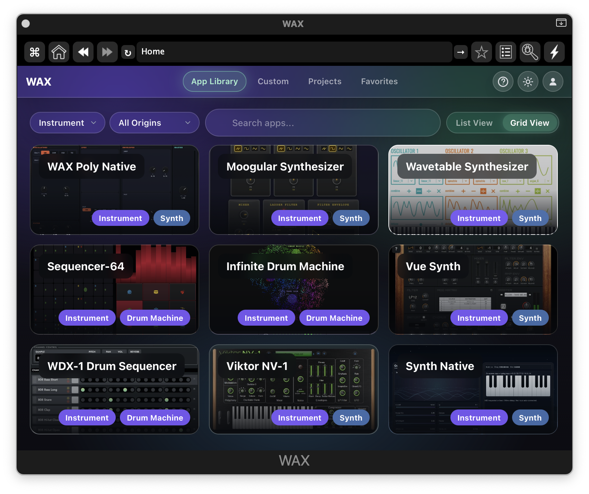Click Instrument tag on Moogular Synthesizer
Screen dimensions: 589x494
click(x=300, y=218)
